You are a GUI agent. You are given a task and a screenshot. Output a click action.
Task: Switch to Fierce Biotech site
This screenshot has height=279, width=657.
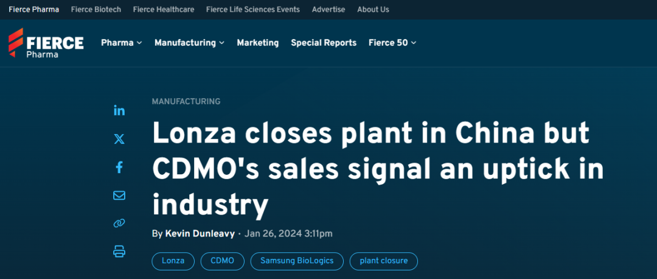pos(96,9)
